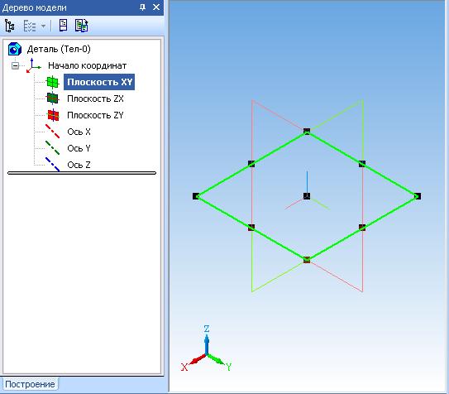449x394 pixels.
Task: Click the origin point in viewport
Action: (307, 196)
